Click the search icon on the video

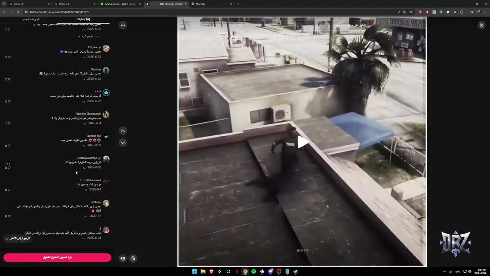tap(240, 26)
